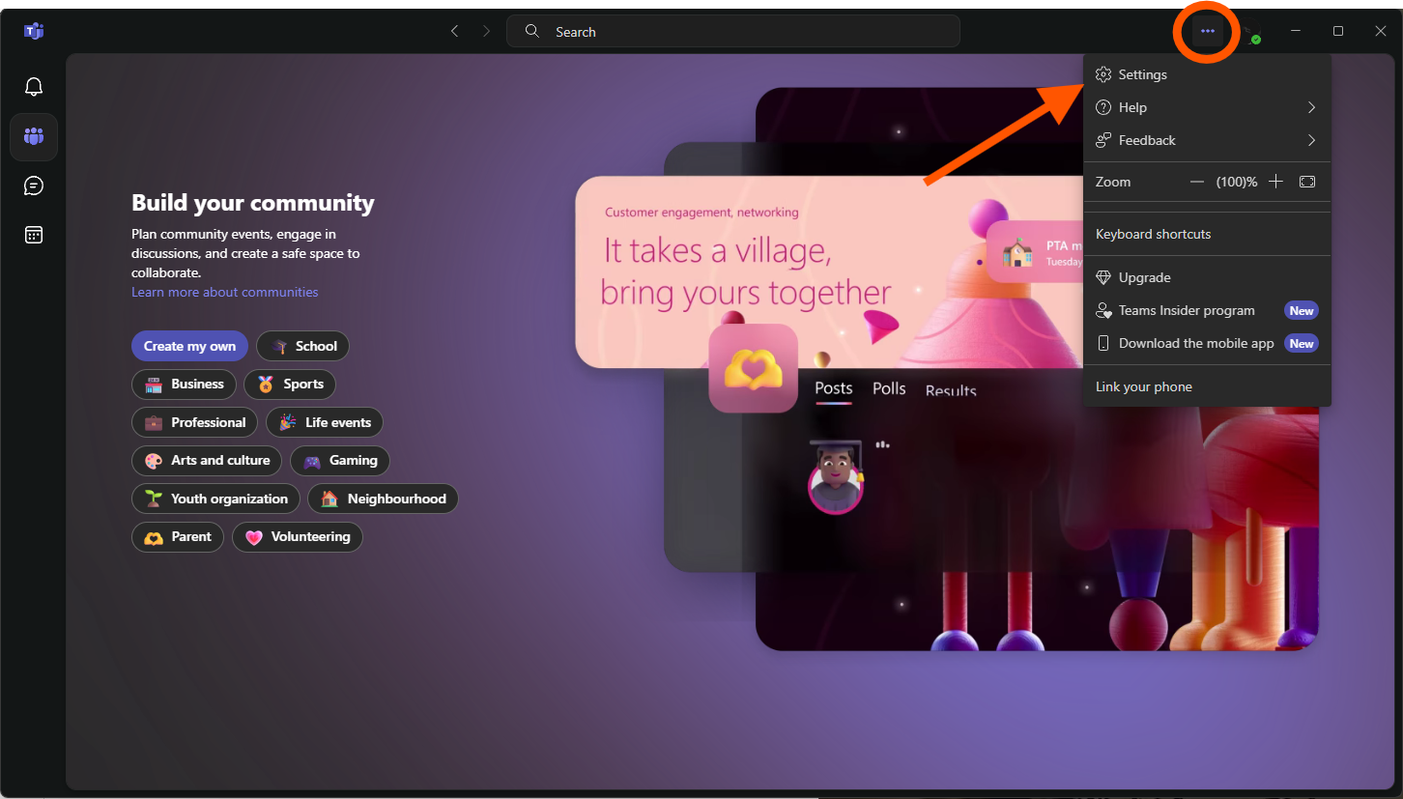The image size is (1403, 799).
Task: Click the Settings gear icon in menu
Action: click(1103, 74)
